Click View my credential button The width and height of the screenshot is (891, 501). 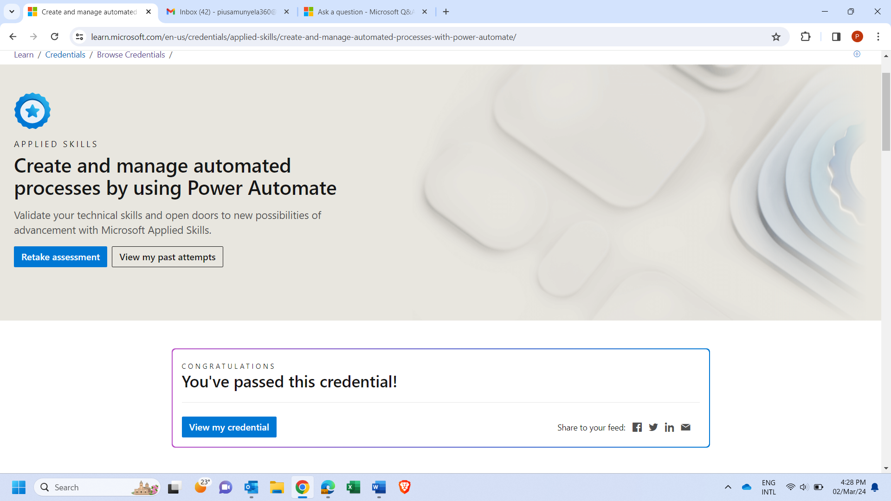pos(229,427)
